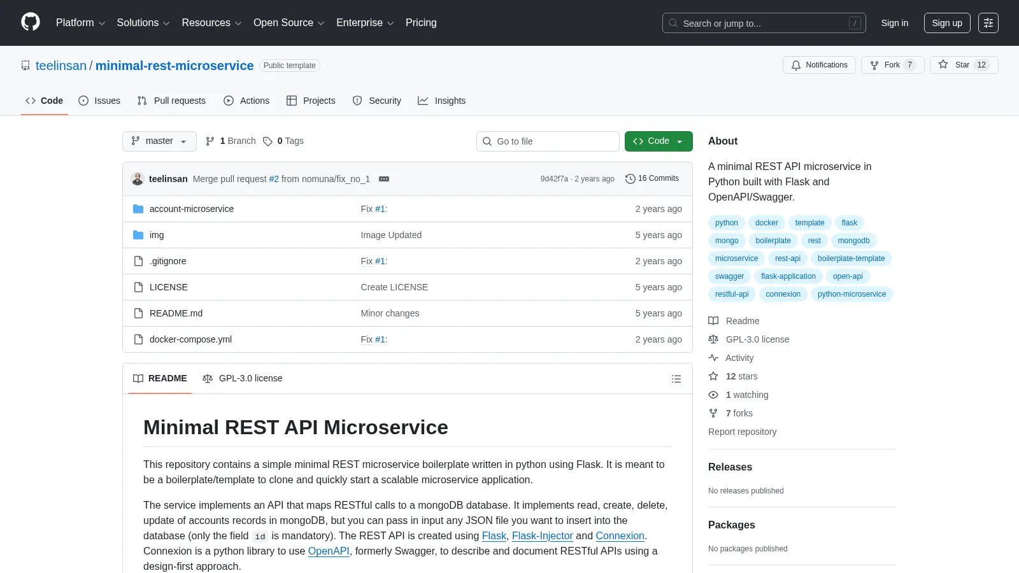This screenshot has width=1019, height=573.
Task: Click the Sign in link
Action: [x=895, y=23]
